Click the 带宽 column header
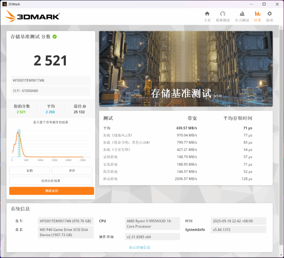The height and width of the screenshot is (258, 284). (192, 118)
